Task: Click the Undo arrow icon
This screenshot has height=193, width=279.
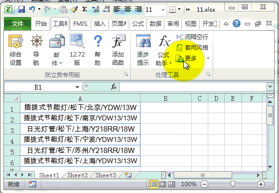Action: [32, 9]
